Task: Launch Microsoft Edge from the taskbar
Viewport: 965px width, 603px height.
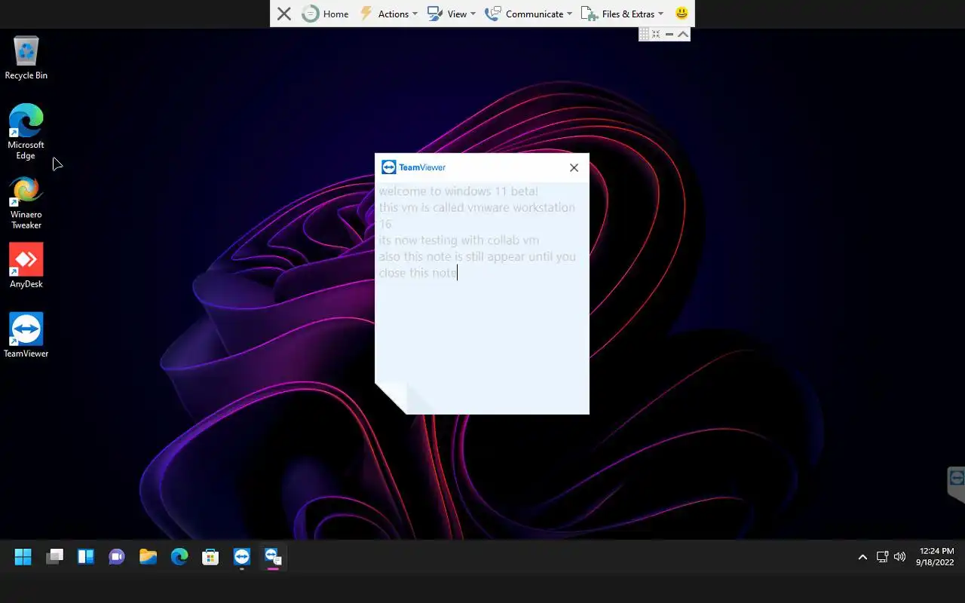Action: (179, 557)
